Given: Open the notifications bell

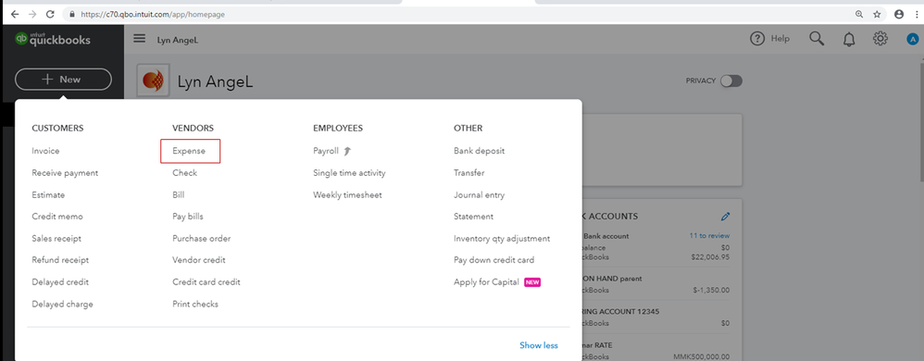Looking at the screenshot, I should 849,40.
